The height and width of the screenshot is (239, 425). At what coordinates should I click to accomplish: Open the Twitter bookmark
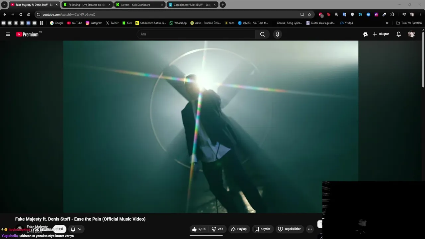tap(112, 23)
